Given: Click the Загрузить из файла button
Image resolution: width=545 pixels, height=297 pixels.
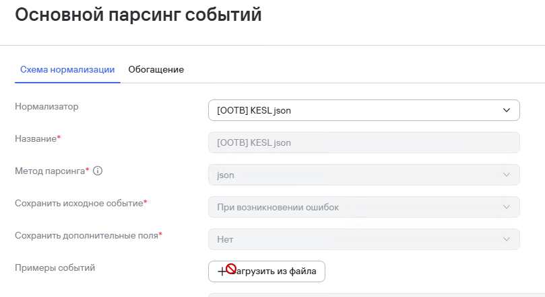Looking at the screenshot, I should coord(267,271).
